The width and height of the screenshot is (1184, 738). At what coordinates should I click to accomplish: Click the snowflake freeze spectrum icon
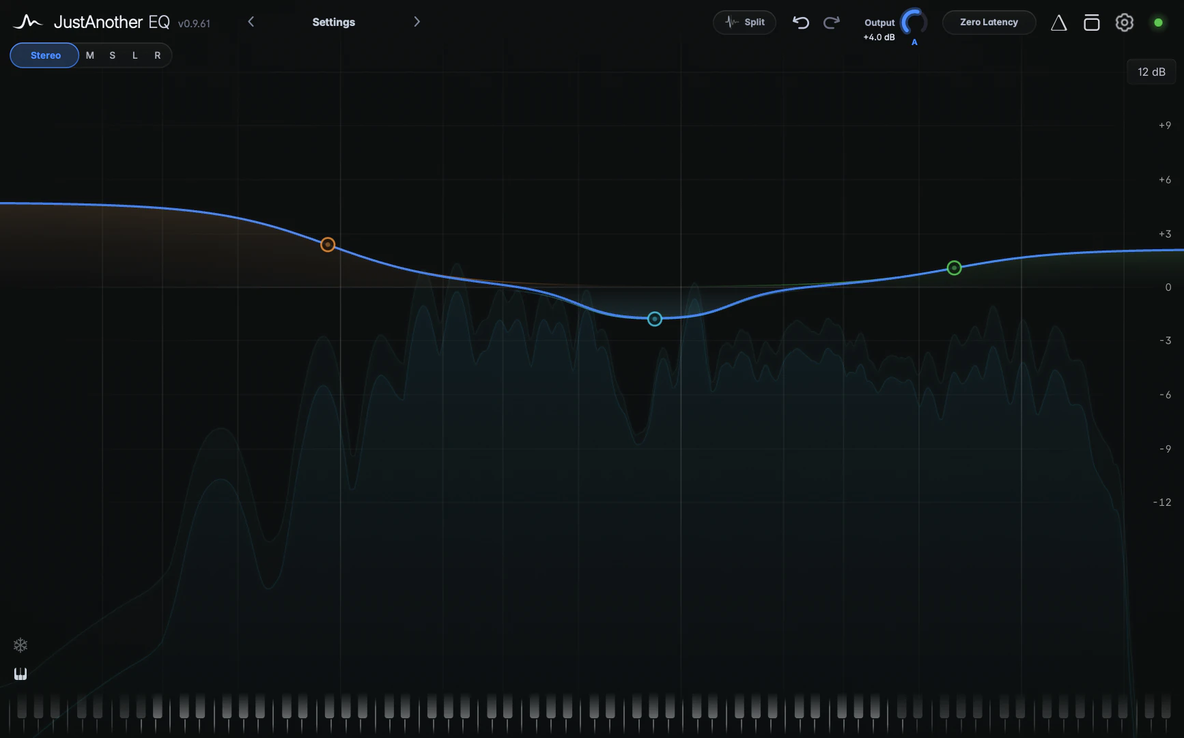tap(20, 645)
